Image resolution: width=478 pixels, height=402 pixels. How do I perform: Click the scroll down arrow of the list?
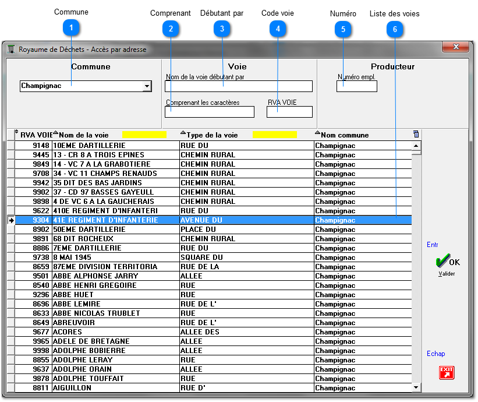pos(416,387)
